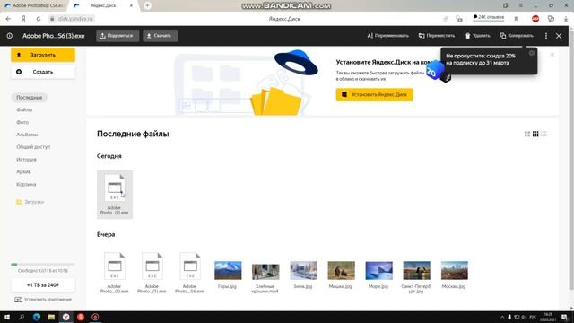Select the Горы.jpg thumbnail
The width and height of the screenshot is (574, 323).
pyautogui.click(x=228, y=271)
